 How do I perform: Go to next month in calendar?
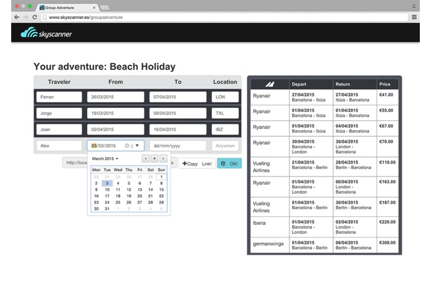pyautogui.click(x=163, y=159)
